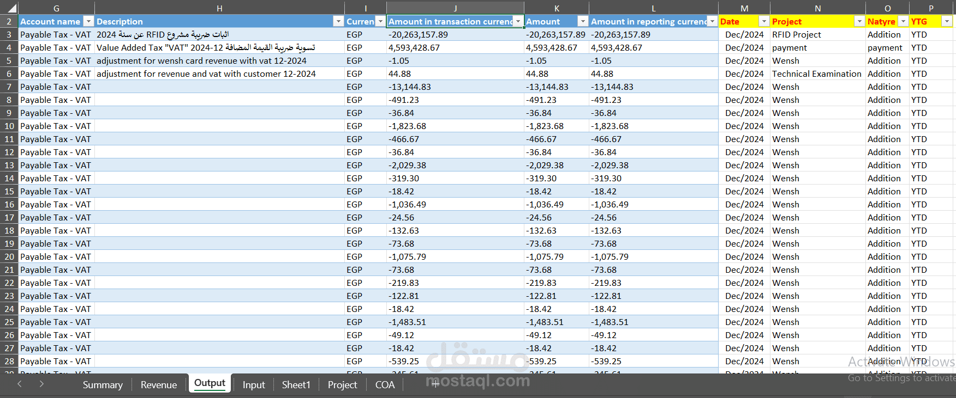Select row 14 header
Viewport: 956px width, 398px height.
click(x=9, y=178)
